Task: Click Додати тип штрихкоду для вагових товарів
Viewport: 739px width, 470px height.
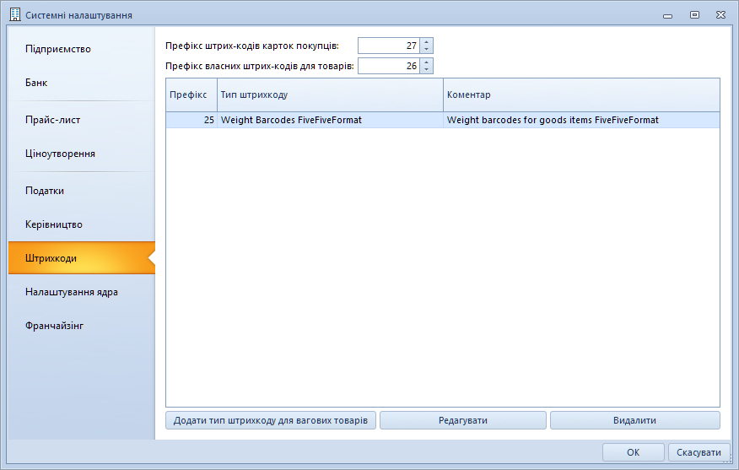Action: [270, 420]
